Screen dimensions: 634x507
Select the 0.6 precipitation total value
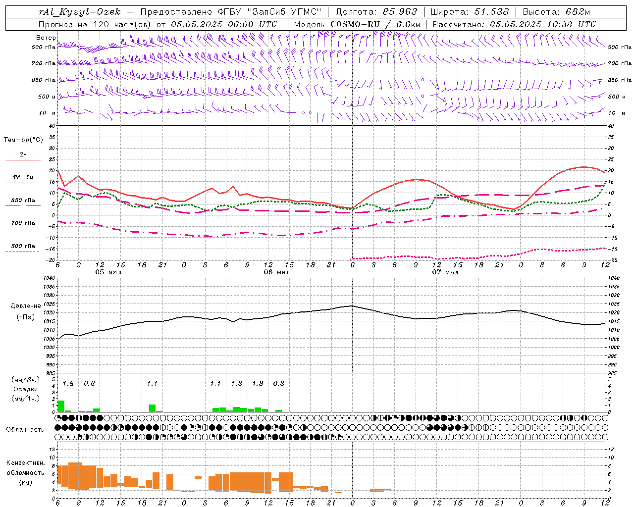(89, 383)
